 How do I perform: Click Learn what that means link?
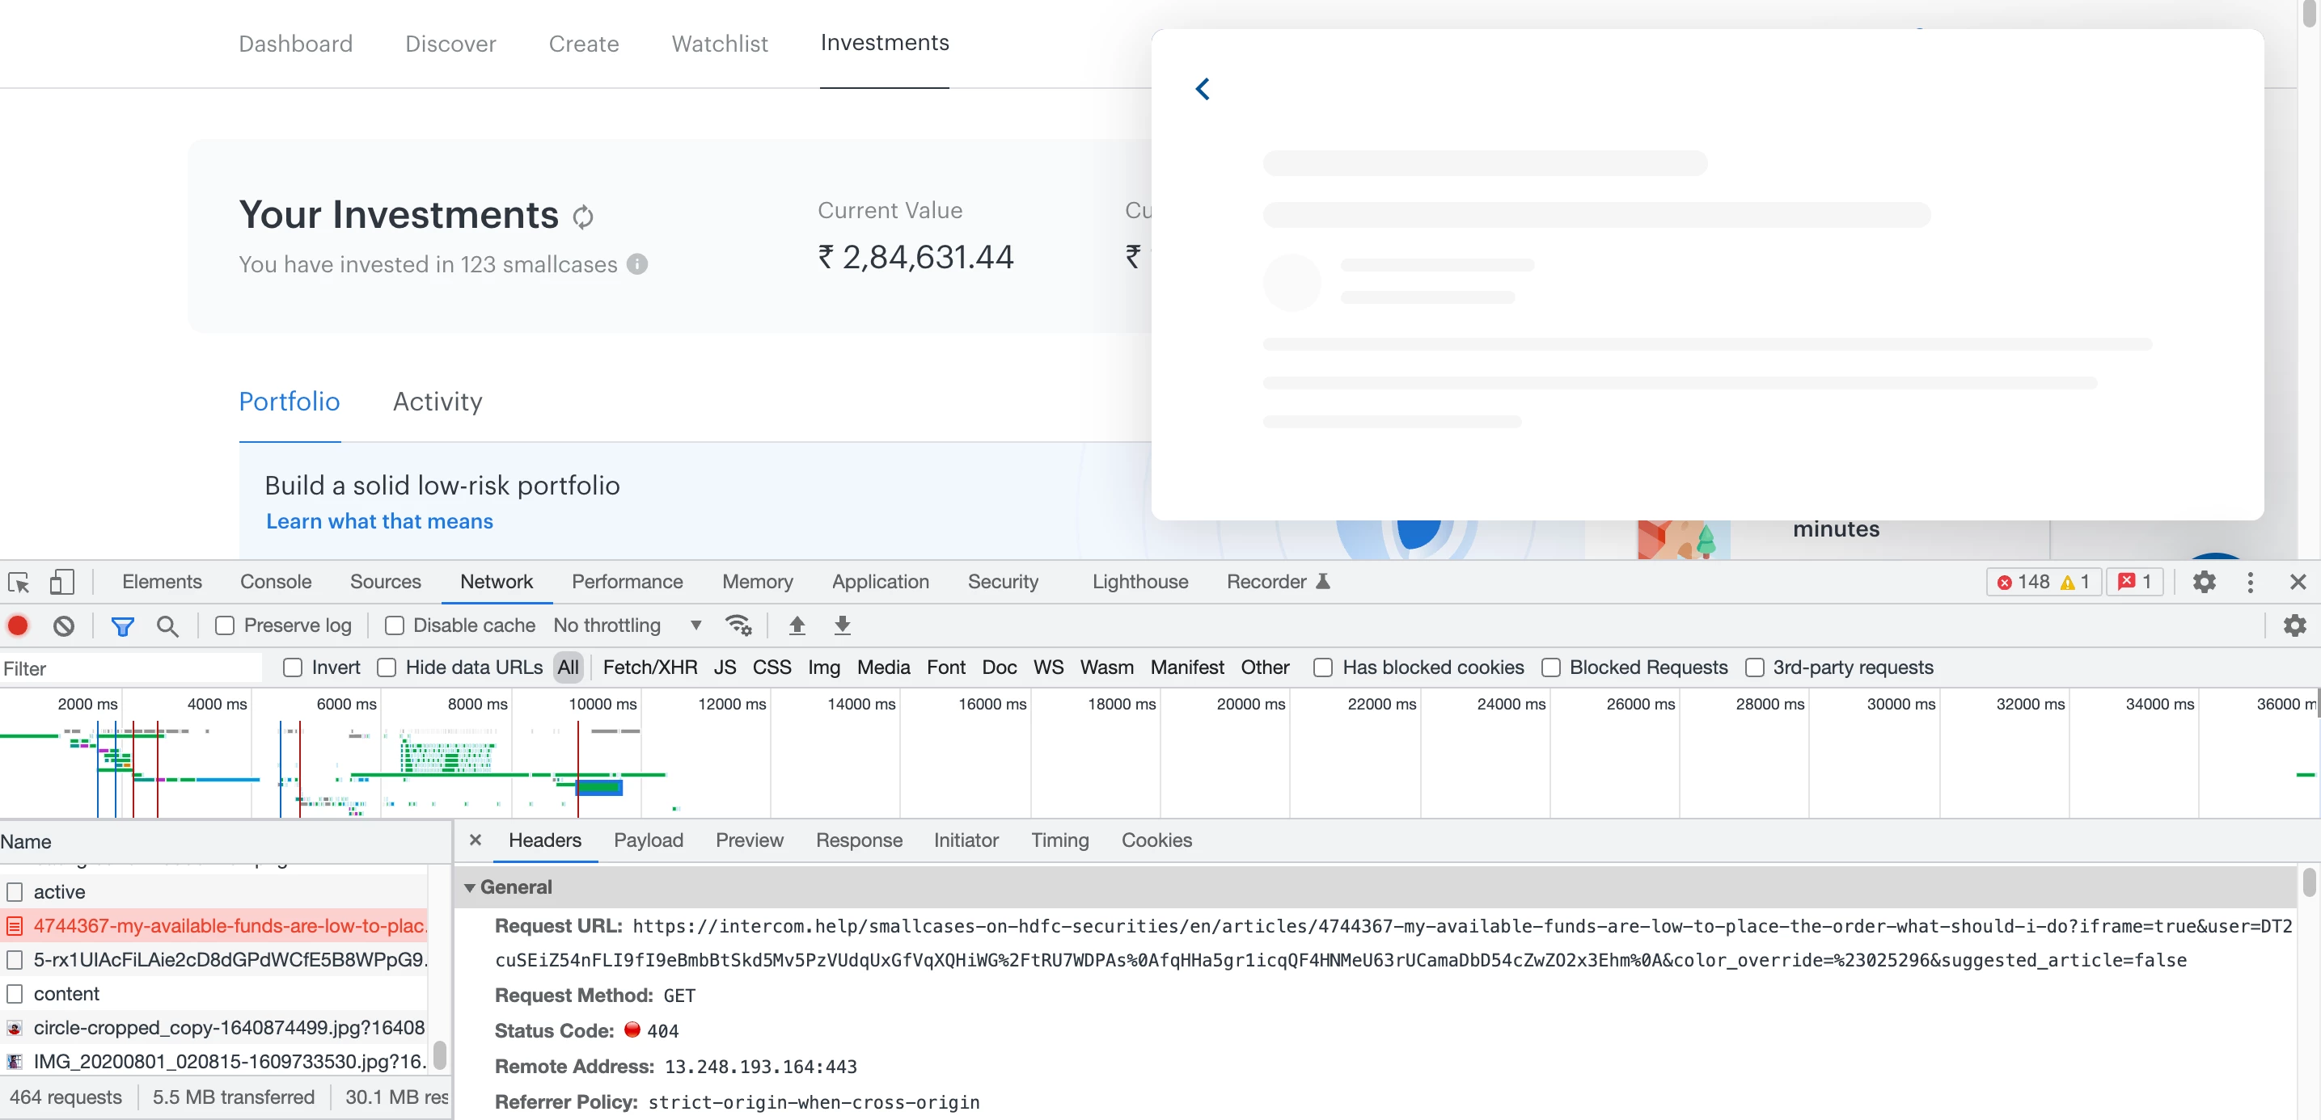point(379,521)
